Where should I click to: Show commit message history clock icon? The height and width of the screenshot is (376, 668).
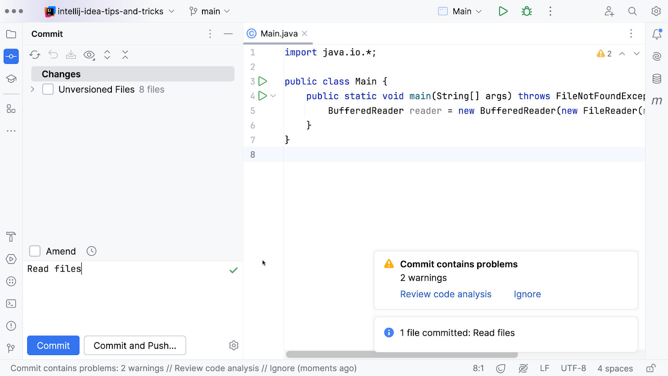pyautogui.click(x=91, y=251)
